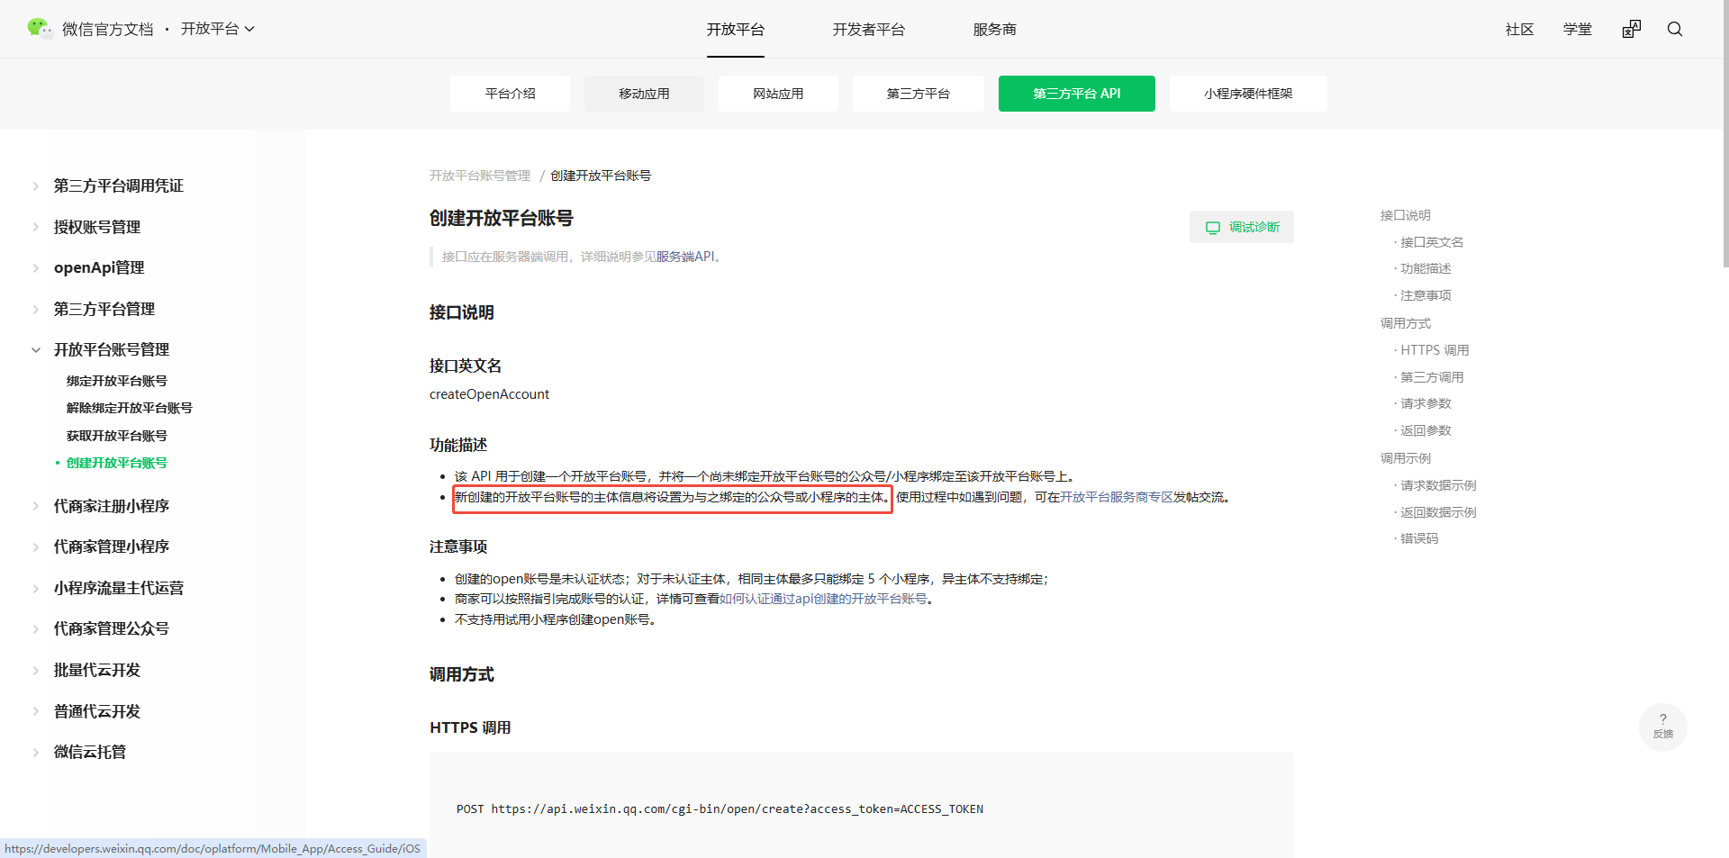Open 如何认证通过api创建的开放平台账号 link
Image resolution: width=1729 pixels, height=858 pixels.
(823, 599)
